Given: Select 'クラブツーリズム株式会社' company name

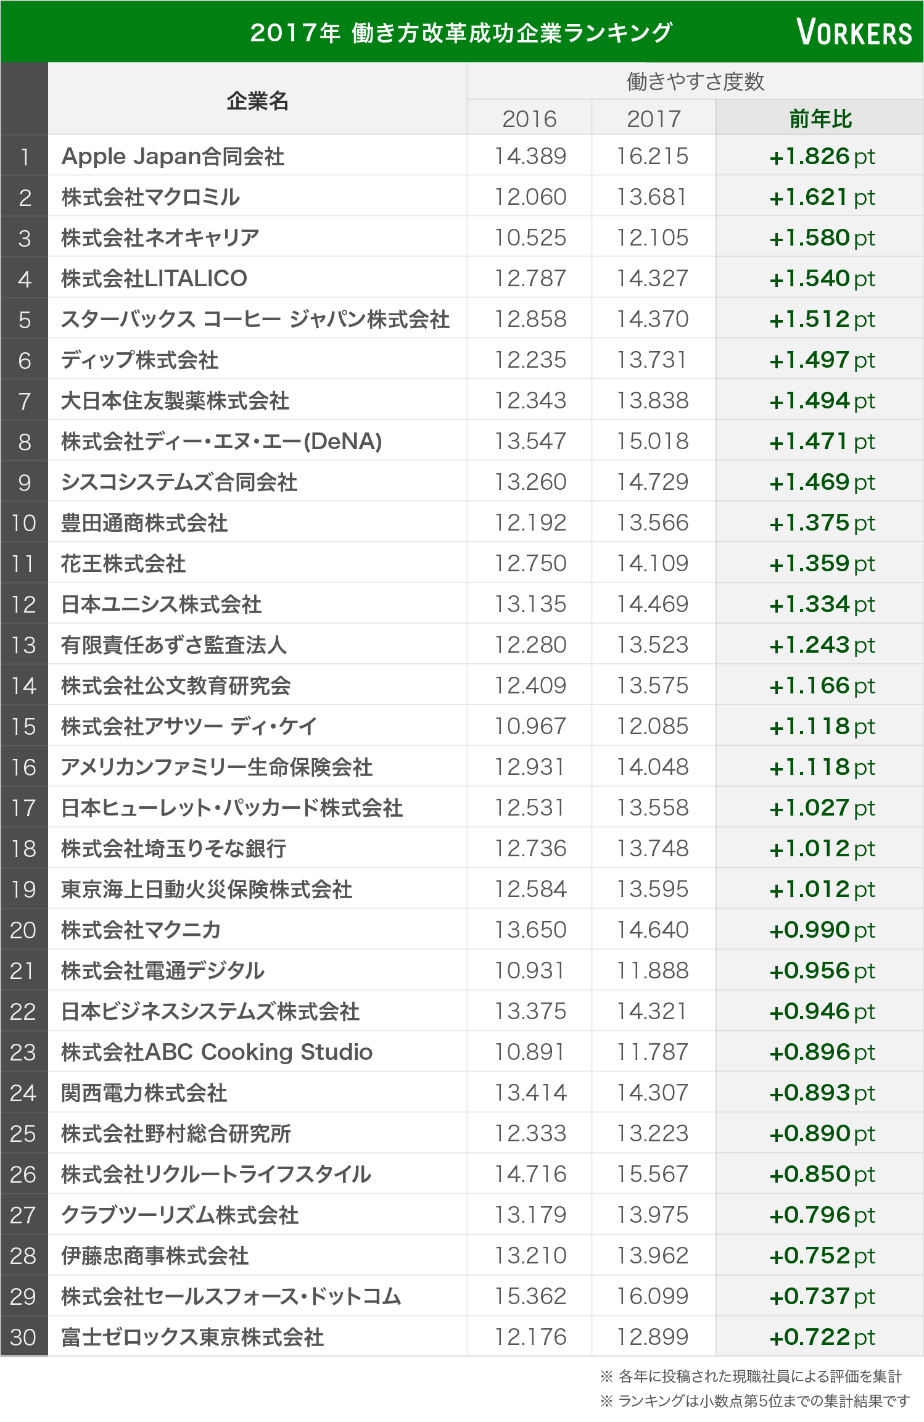Looking at the screenshot, I should click(180, 1215).
